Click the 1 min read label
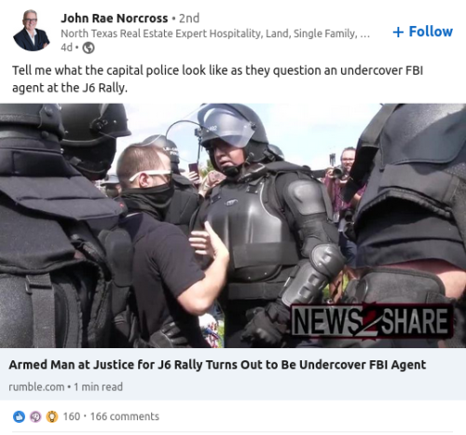Screen dimensions: 466x435 pyautogui.click(x=98, y=386)
